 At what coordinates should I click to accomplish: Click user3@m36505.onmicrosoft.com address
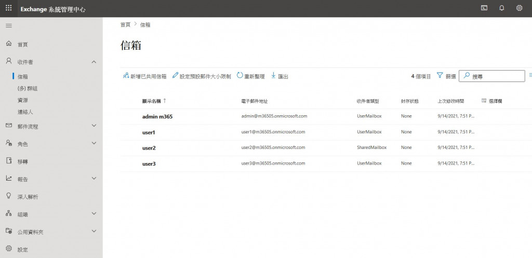coord(273,164)
